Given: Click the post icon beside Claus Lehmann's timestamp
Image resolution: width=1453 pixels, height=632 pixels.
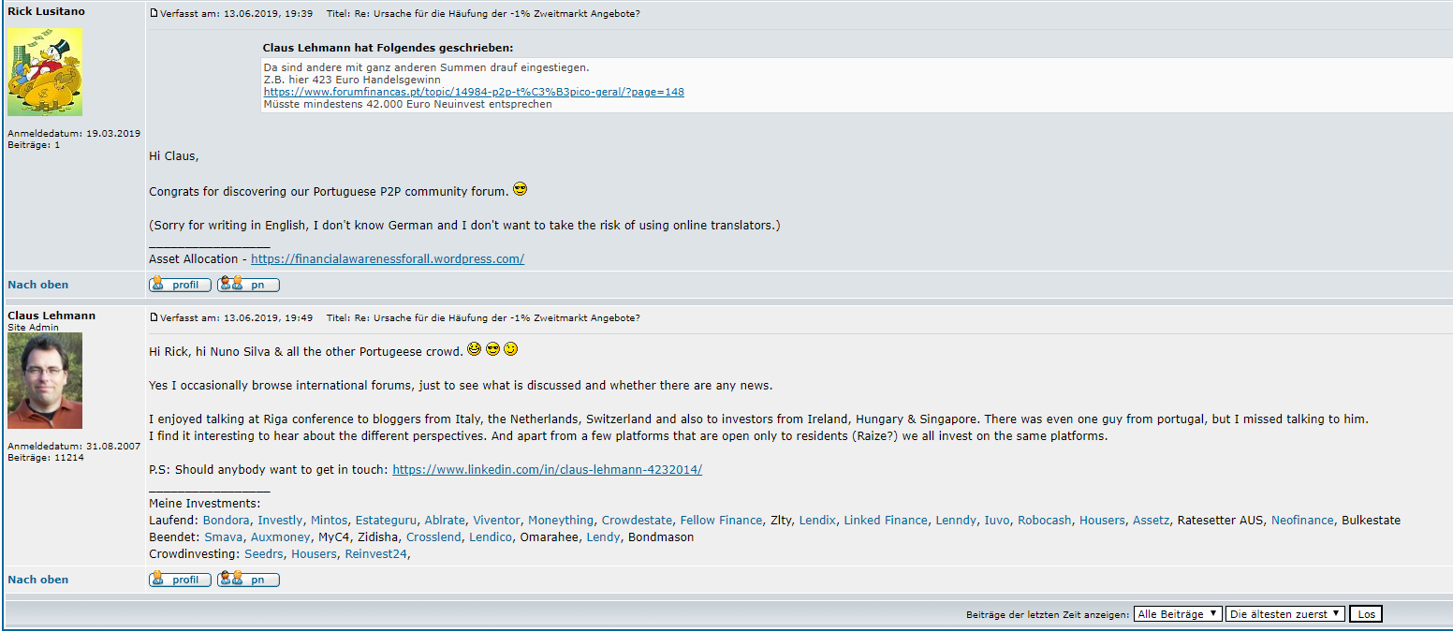Looking at the screenshot, I should (x=154, y=317).
